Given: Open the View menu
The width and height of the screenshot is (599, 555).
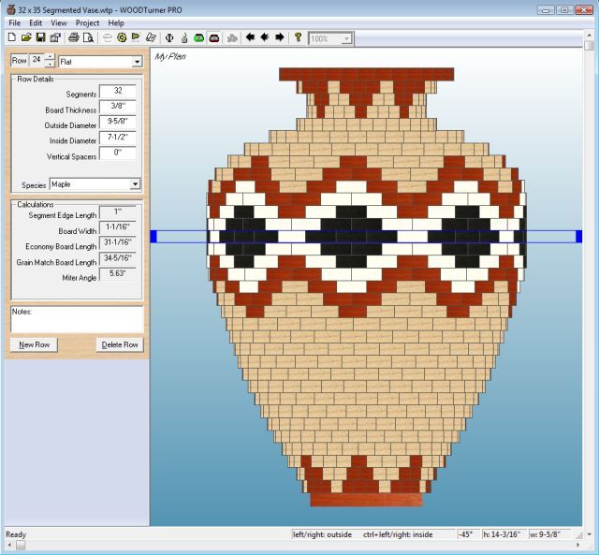Looking at the screenshot, I should pyautogui.click(x=59, y=22).
